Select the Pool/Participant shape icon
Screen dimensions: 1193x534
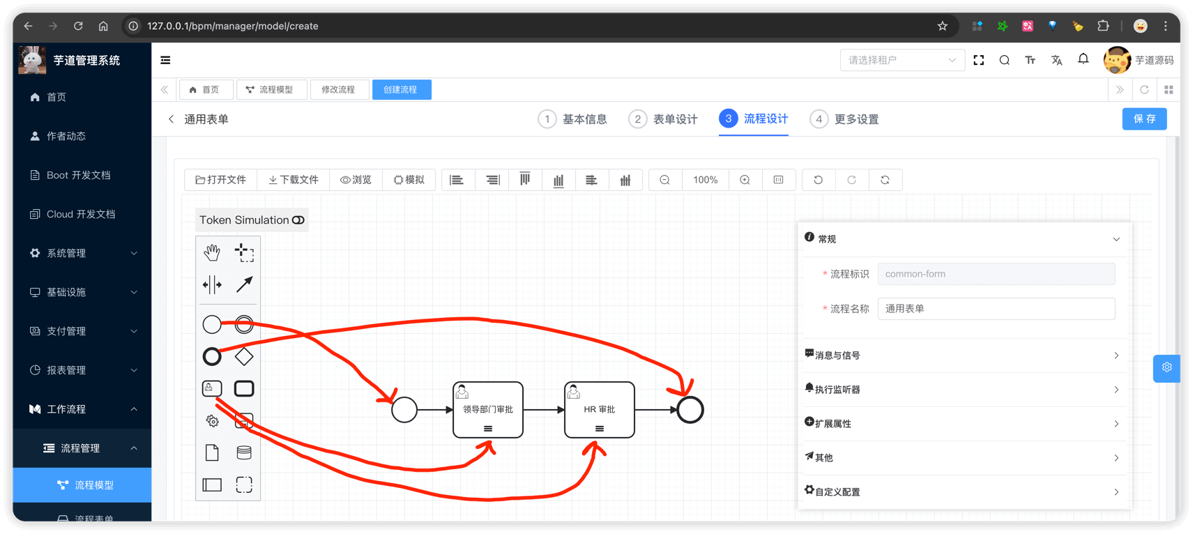pyautogui.click(x=212, y=485)
